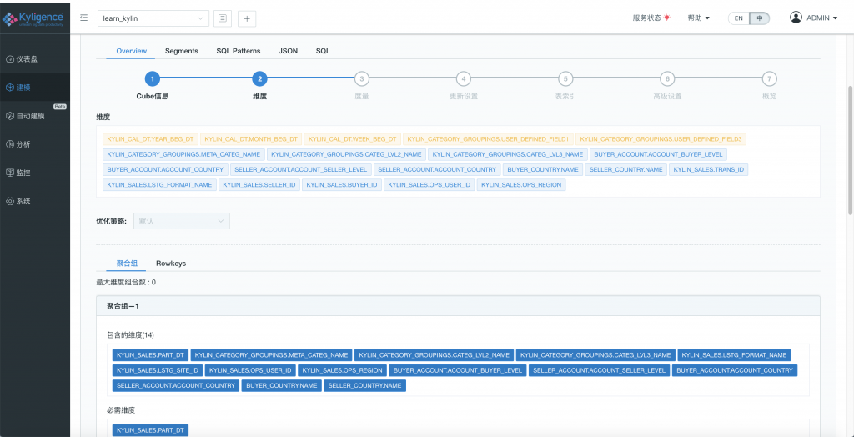Open 仪表盘 dashboard in the sidebar

[x=27, y=59]
